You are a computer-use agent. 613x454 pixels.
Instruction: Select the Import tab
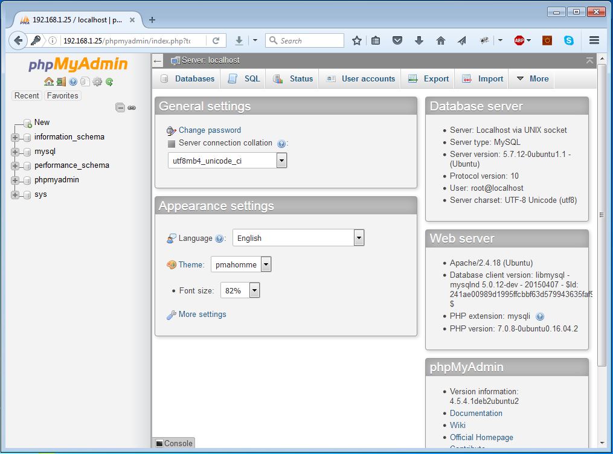click(483, 79)
